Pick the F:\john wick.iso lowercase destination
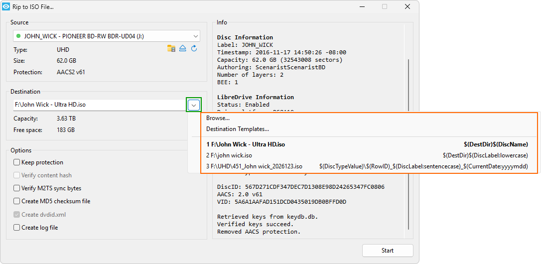This screenshot has height=264, width=541. [x=229, y=155]
